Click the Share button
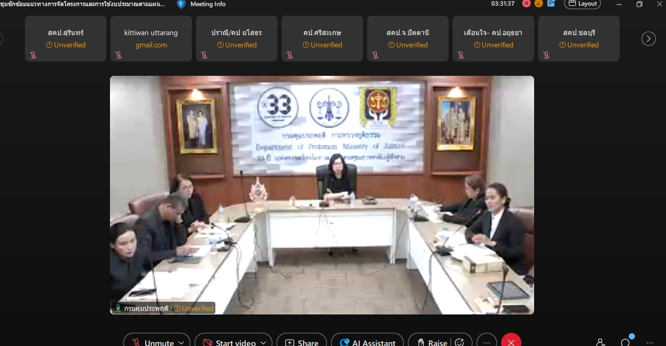Screen dimensions: 666x346 click(x=301, y=342)
